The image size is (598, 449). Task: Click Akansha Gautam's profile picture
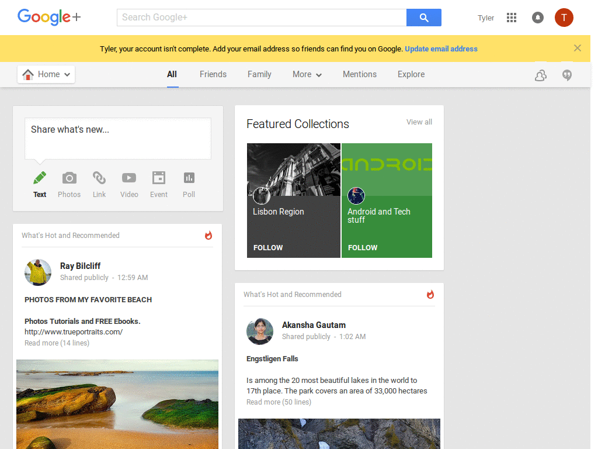[260, 331]
